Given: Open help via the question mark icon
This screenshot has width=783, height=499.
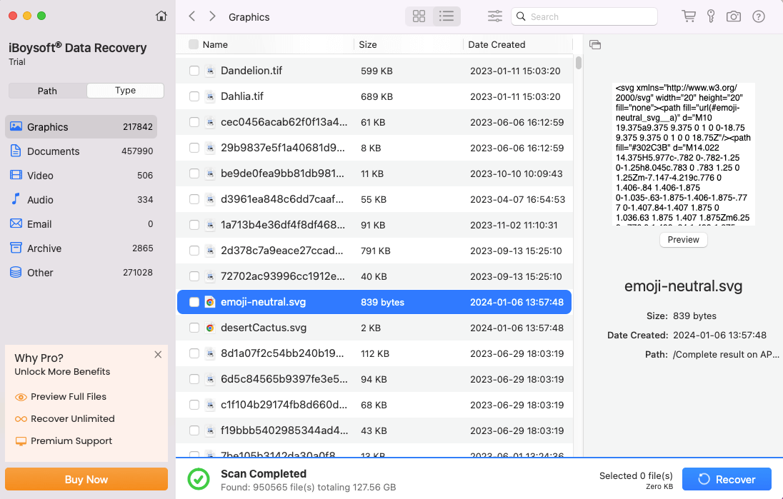Looking at the screenshot, I should pyautogui.click(x=758, y=15).
